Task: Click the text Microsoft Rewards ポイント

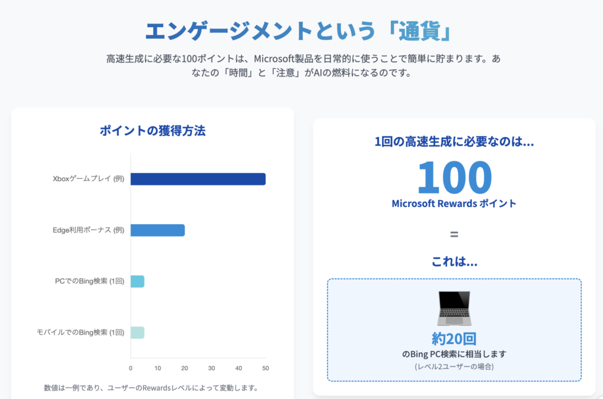Action: pos(454,204)
